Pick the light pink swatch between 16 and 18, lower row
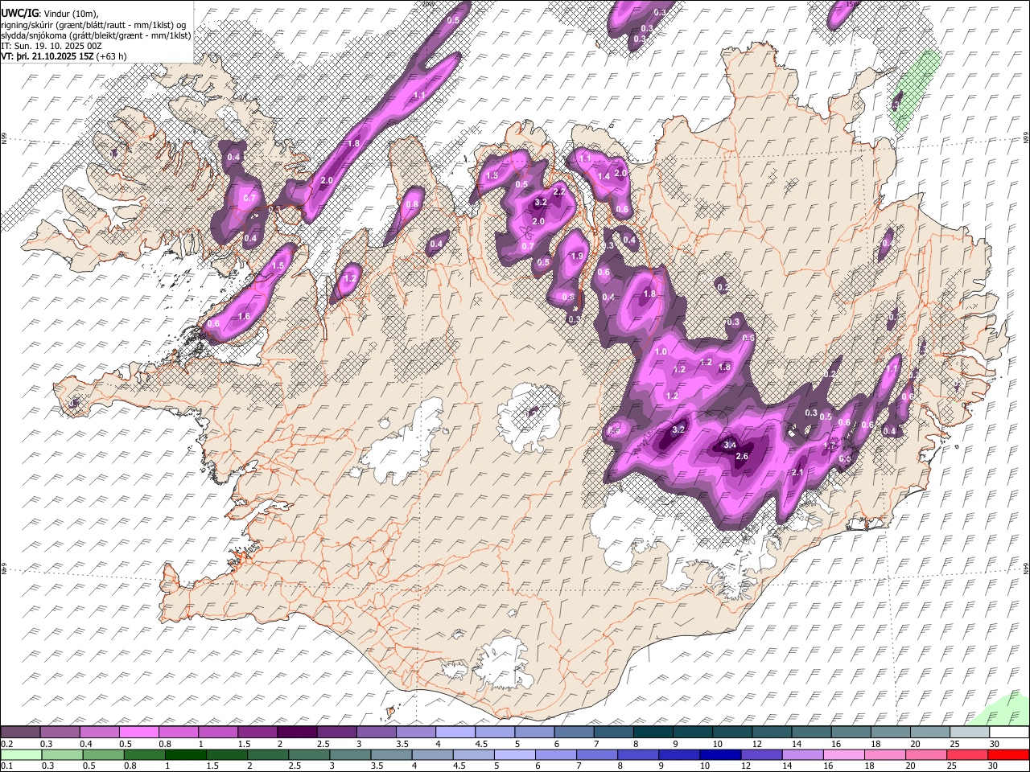Screen dimensions: 1030x772 pyautogui.click(x=843, y=754)
